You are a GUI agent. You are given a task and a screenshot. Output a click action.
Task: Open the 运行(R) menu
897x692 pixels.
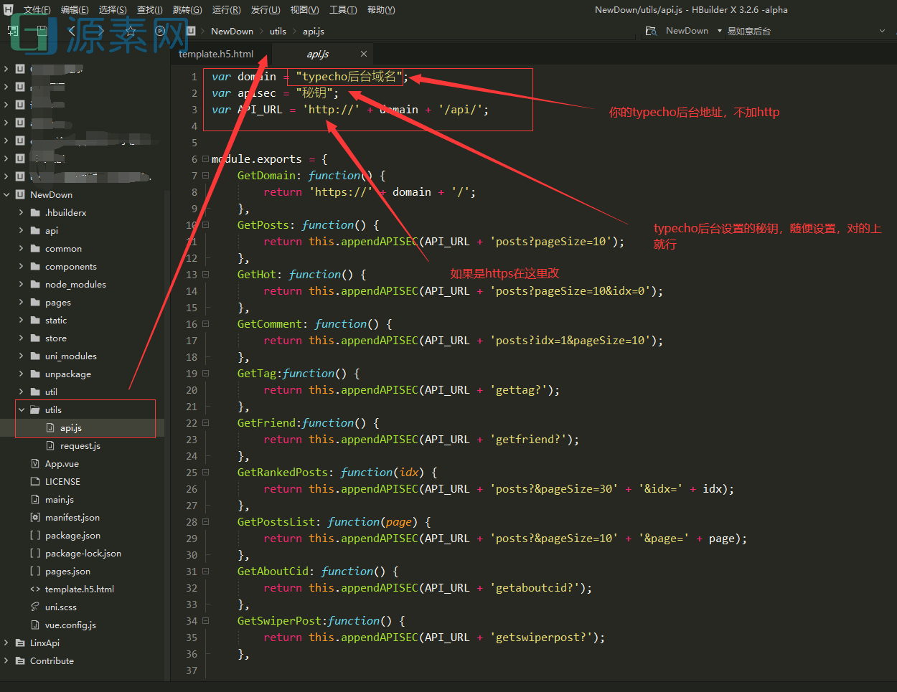226,9
